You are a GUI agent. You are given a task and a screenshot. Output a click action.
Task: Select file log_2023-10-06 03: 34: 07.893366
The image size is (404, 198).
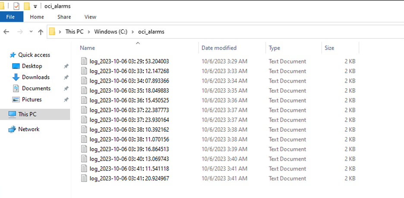coord(129,81)
